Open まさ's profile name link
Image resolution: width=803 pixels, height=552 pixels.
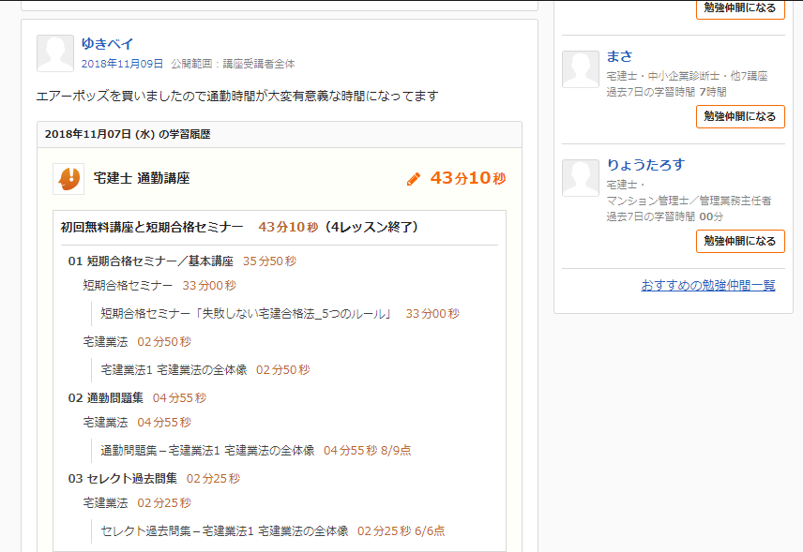pyautogui.click(x=620, y=56)
